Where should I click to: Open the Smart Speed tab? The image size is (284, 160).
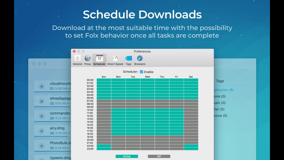[x=115, y=60]
